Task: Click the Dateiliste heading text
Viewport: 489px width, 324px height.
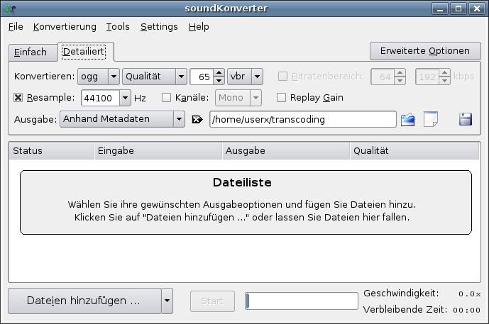Action: coord(242,183)
